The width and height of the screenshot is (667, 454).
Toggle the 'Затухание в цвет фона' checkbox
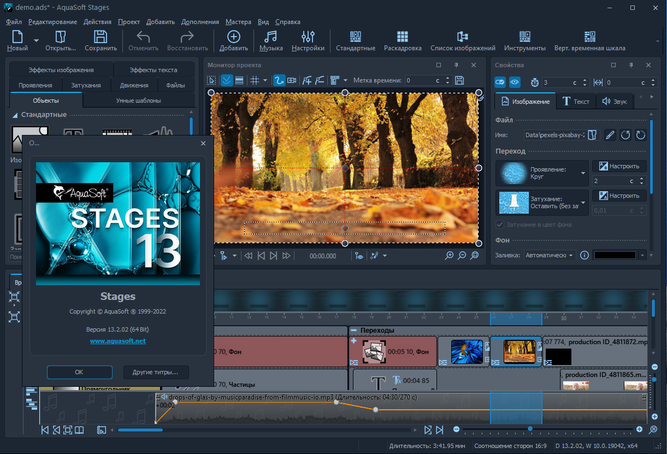(500, 225)
